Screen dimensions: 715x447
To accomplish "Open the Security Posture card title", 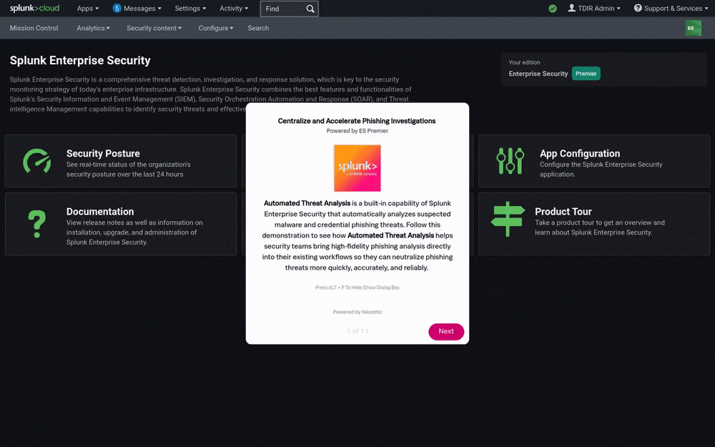I will coord(103,154).
